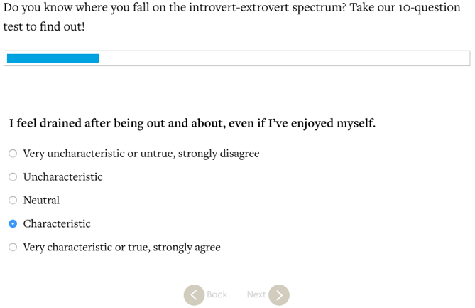
Task: Choose the "Uncharacteristic" radio circle
Action: coord(13,177)
